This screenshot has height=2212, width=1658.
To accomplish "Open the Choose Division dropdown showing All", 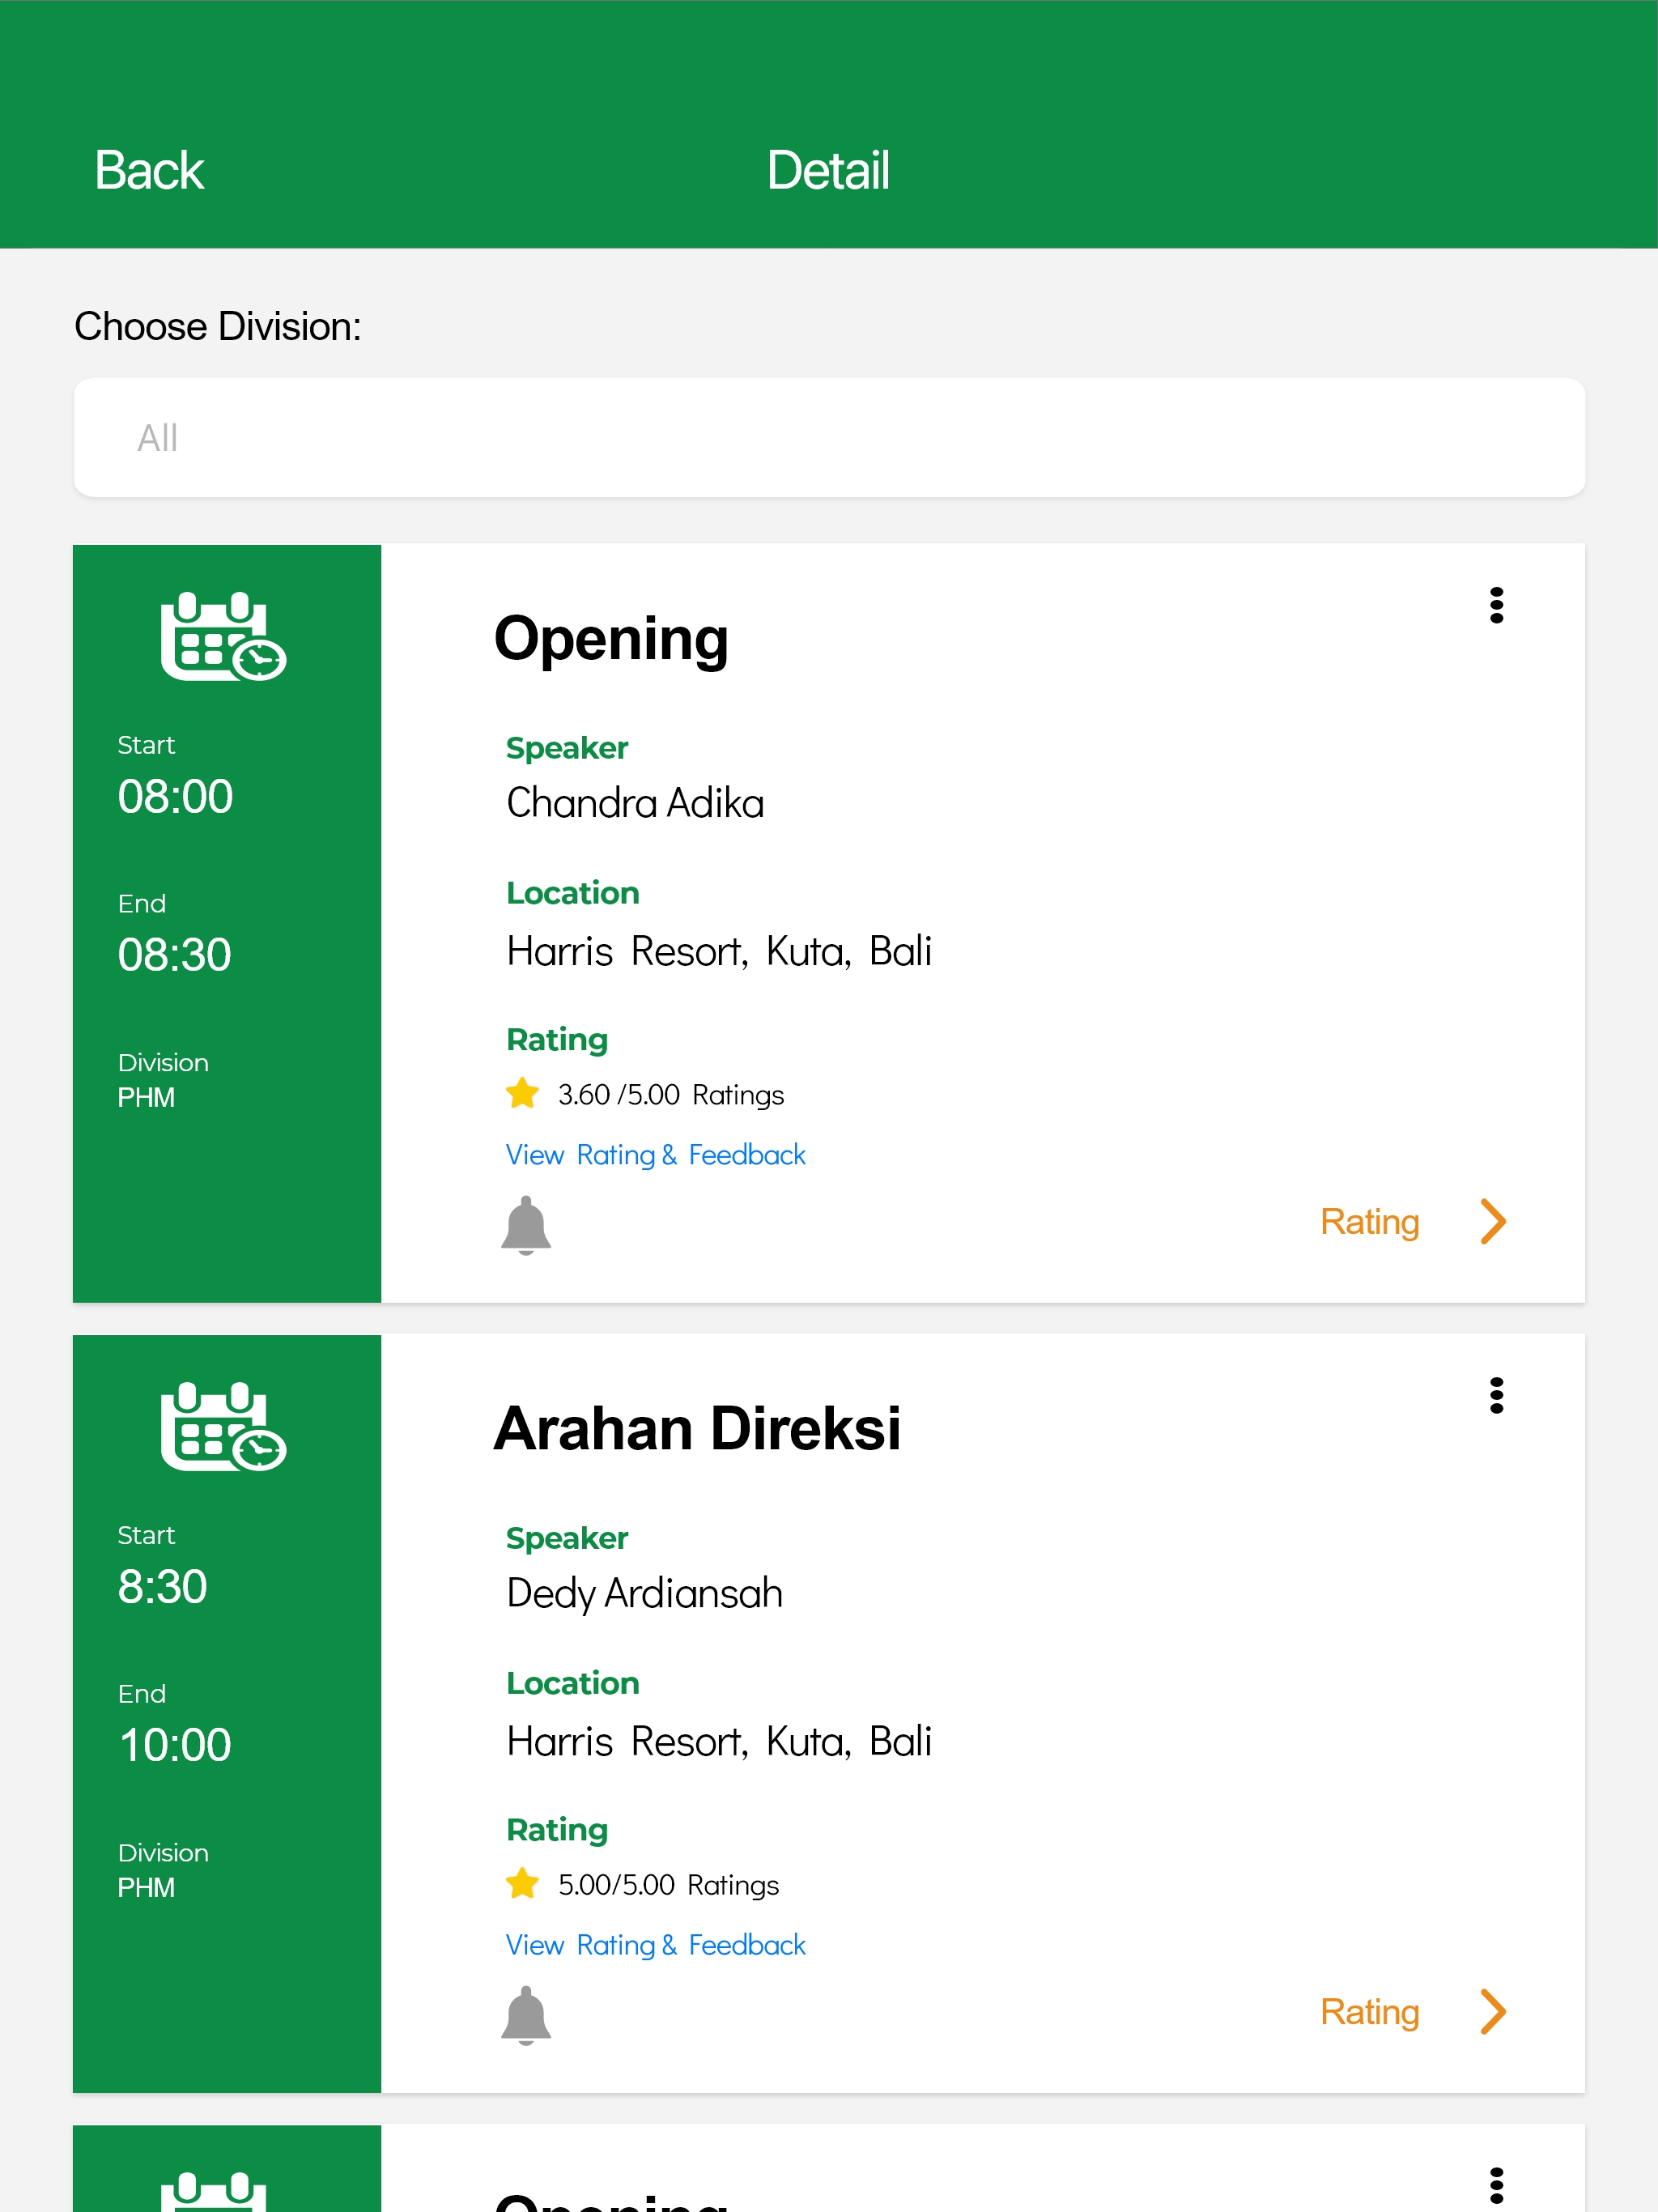I will (x=829, y=437).
